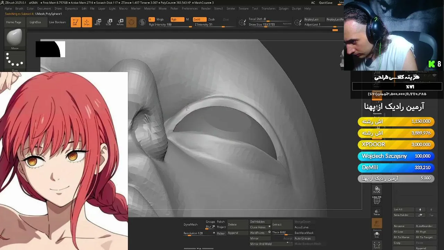Screen dimensions: 444x250
Task: Click the subtool move-up arrow button
Action: pyautogui.click(x=420, y=209)
